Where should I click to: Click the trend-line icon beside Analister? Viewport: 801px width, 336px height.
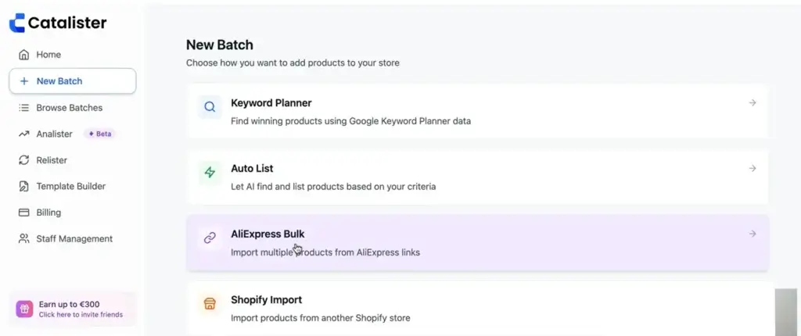(x=23, y=134)
